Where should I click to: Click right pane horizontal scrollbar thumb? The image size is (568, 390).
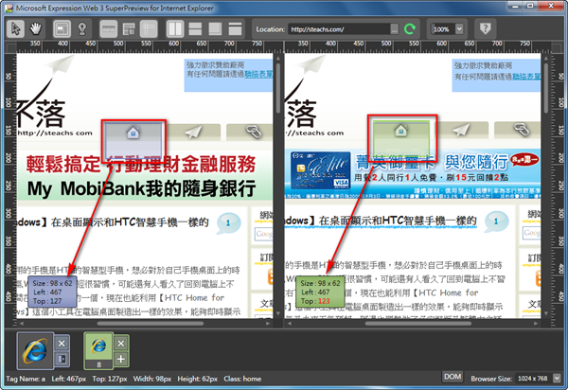click(418, 324)
